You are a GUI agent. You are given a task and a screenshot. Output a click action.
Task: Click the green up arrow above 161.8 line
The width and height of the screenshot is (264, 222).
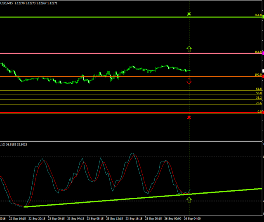pyautogui.click(x=189, y=49)
